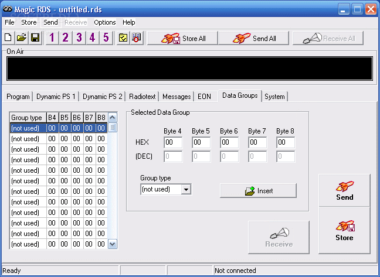Save file with floppy disk icon
The image size is (380, 277).
[35, 37]
